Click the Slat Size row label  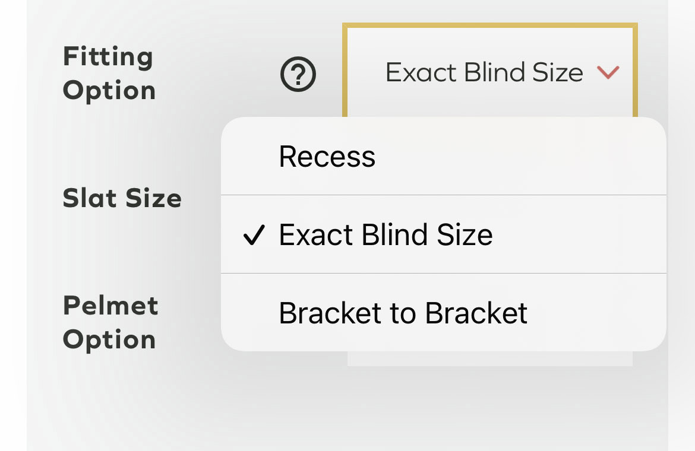(x=122, y=199)
